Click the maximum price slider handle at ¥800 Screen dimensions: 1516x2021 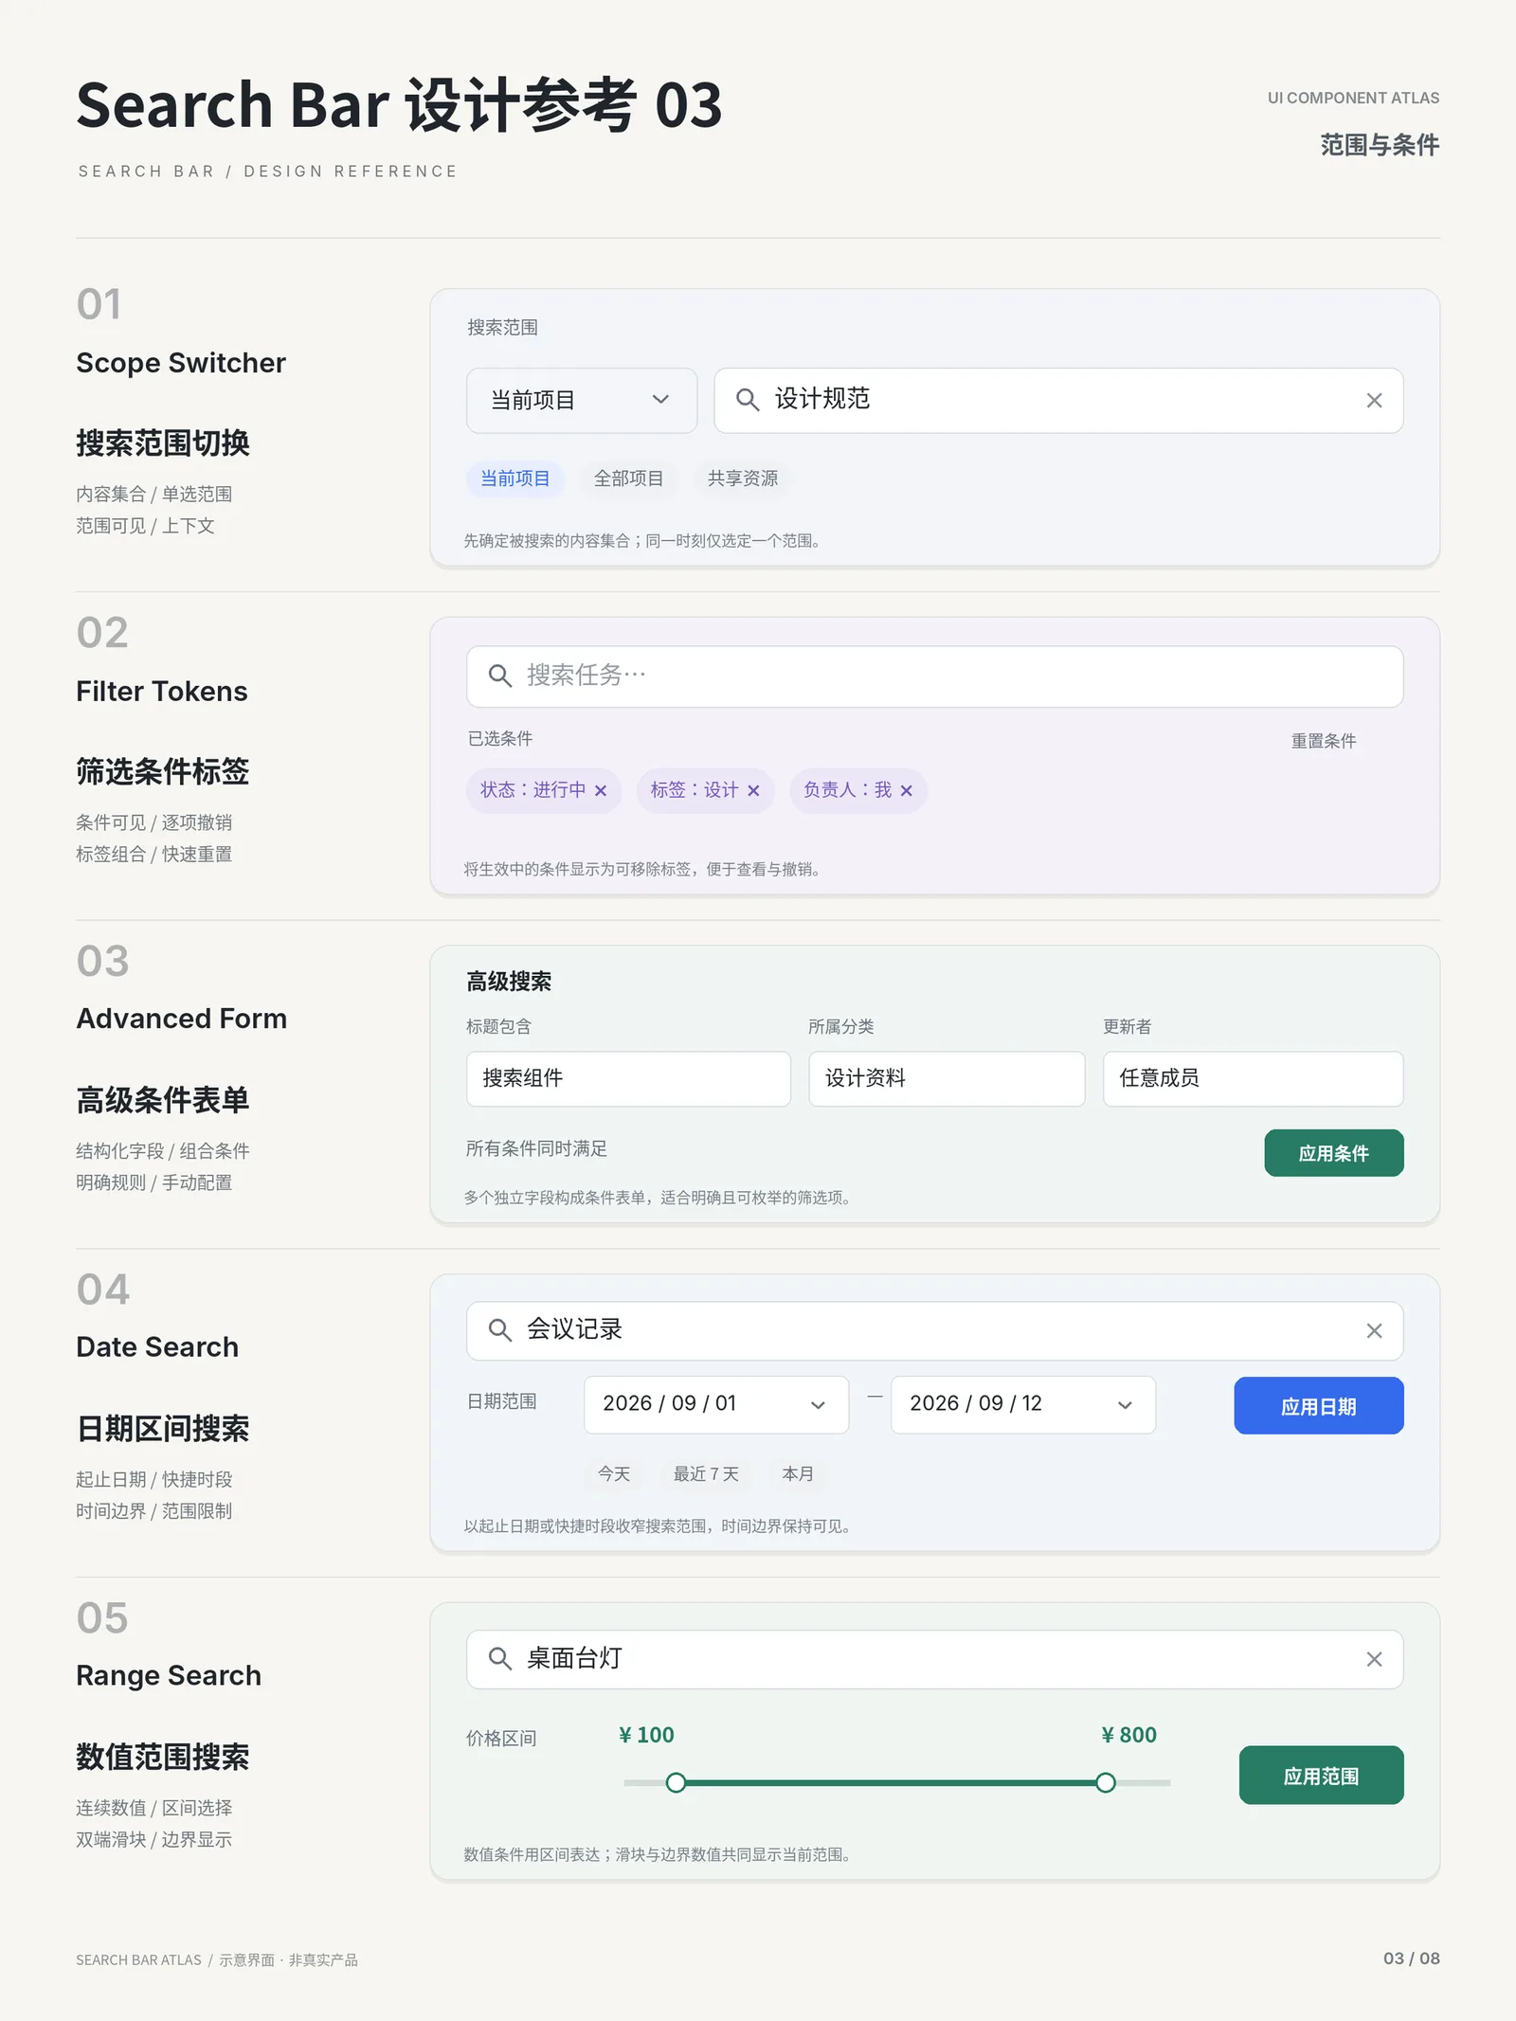(x=1106, y=1783)
